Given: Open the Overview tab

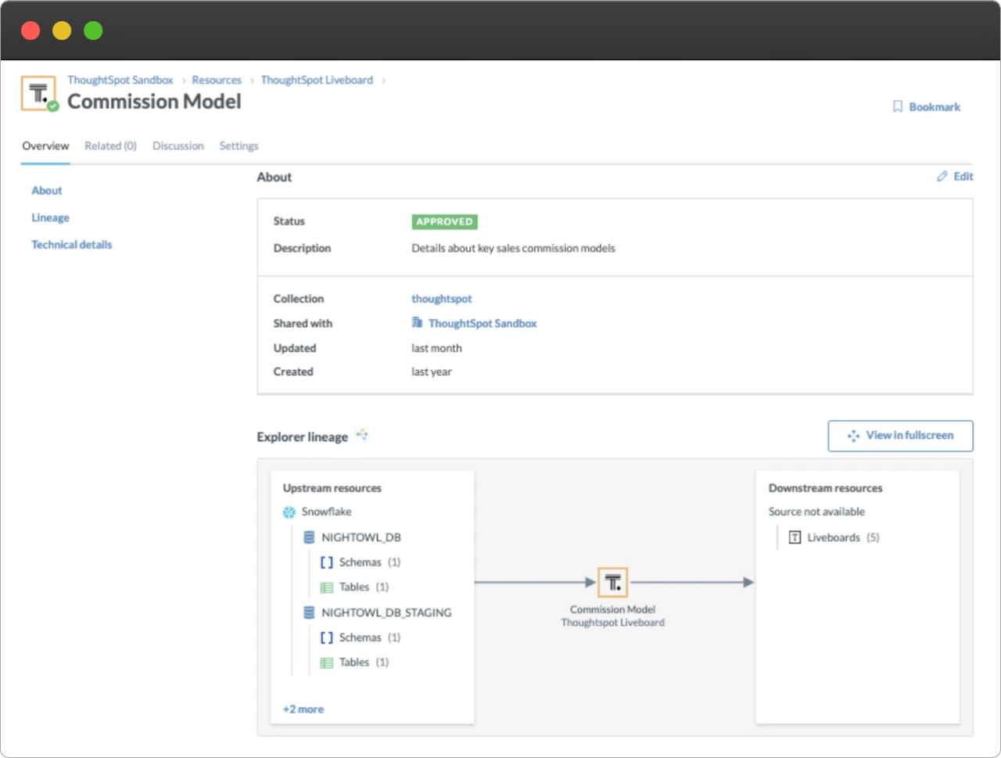Looking at the screenshot, I should (45, 146).
